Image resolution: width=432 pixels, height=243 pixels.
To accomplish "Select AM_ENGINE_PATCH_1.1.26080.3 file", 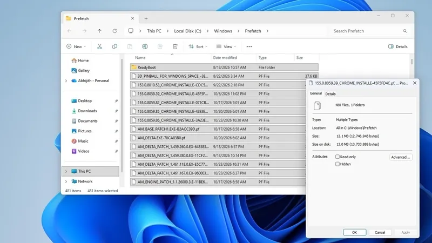I will pyautogui.click(x=218, y=182).
